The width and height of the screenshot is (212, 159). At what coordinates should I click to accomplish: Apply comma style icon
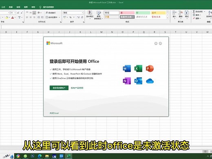tap(74, 17)
